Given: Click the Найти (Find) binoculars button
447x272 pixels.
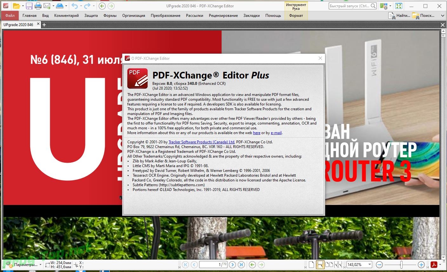Looking at the screenshot, I should (x=399, y=15).
